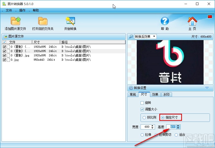The width and height of the screenshot is (215, 148).
Task: Open the 打开目的文件夹 destination folder icon
Action: 42,21
